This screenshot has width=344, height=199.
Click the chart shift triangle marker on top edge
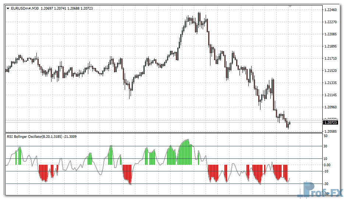(290, 6)
